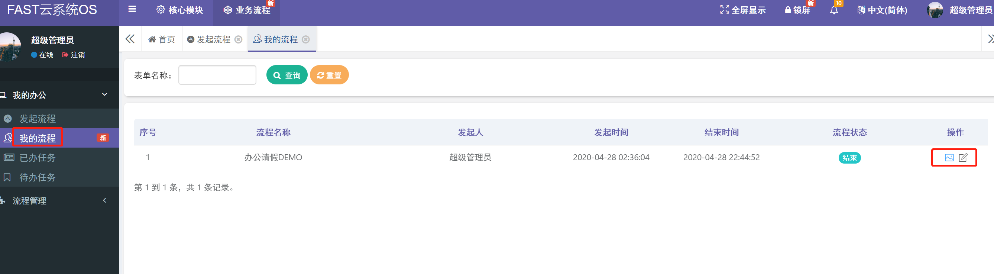Viewport: 994px width, 274px height.
Task: Click the orange 重置 reset button
Action: pos(329,75)
